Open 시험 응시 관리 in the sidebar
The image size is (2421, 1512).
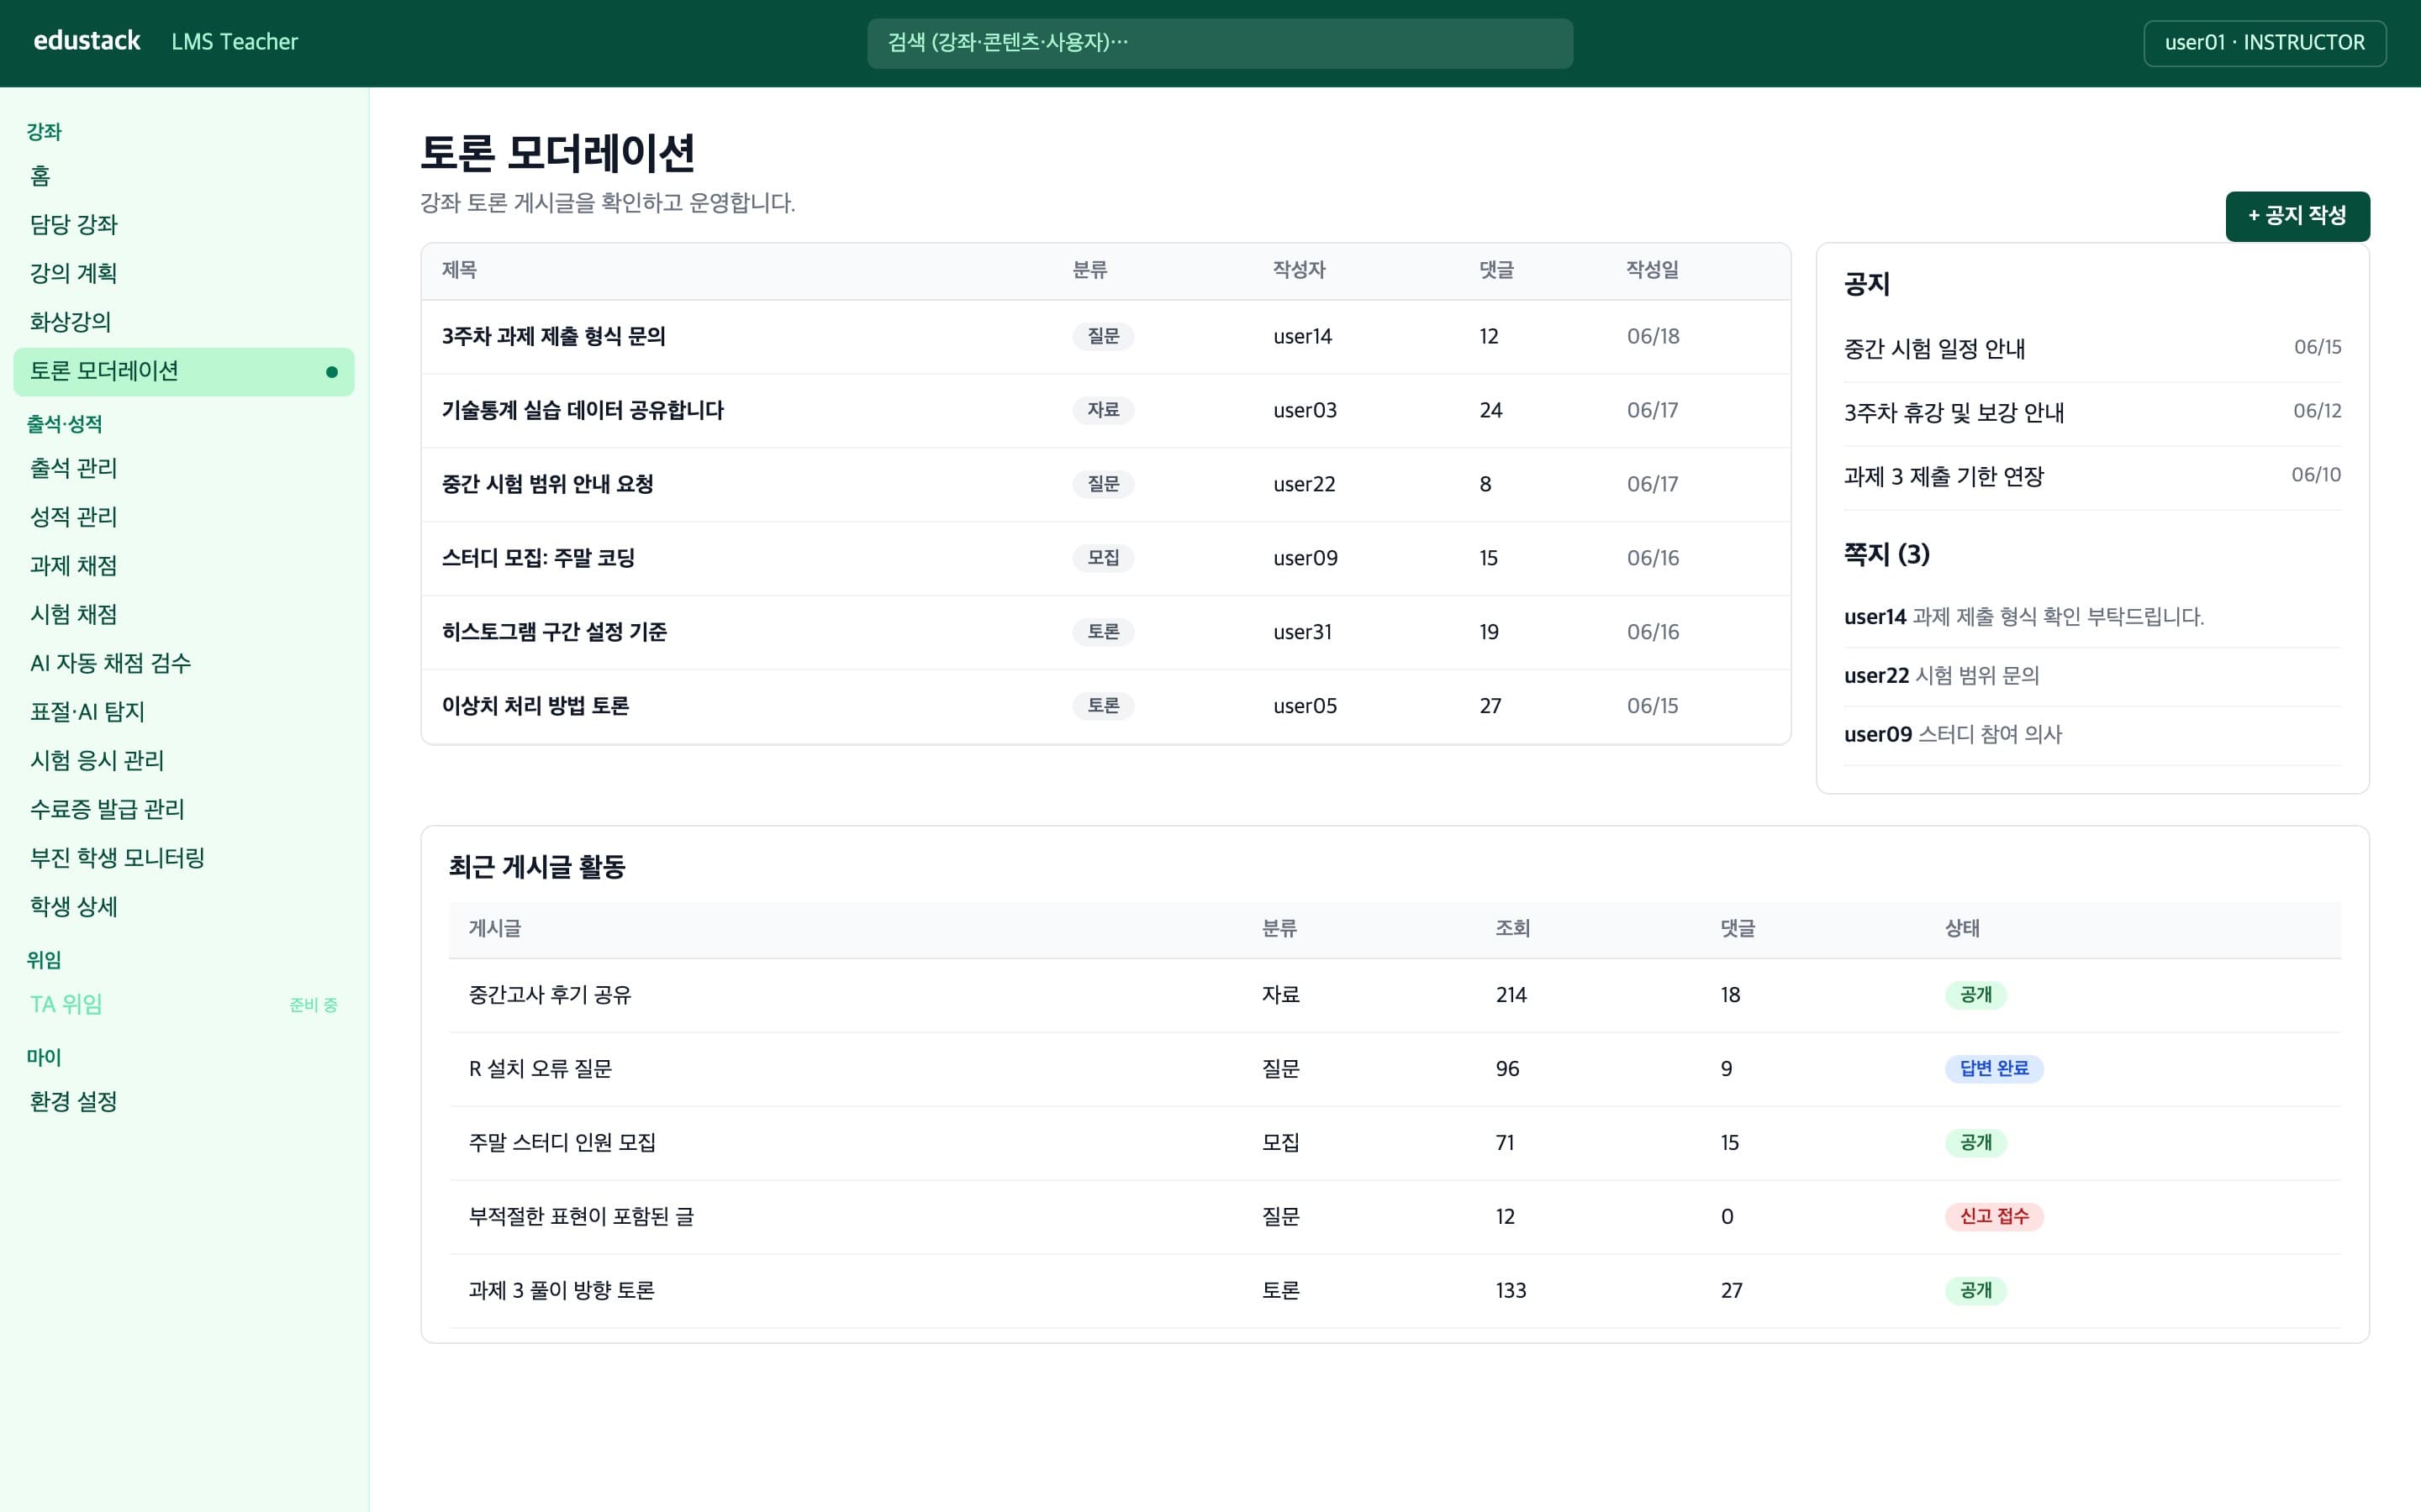click(x=184, y=761)
